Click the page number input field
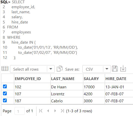This screenshot has height=116, width=133. [20, 111]
